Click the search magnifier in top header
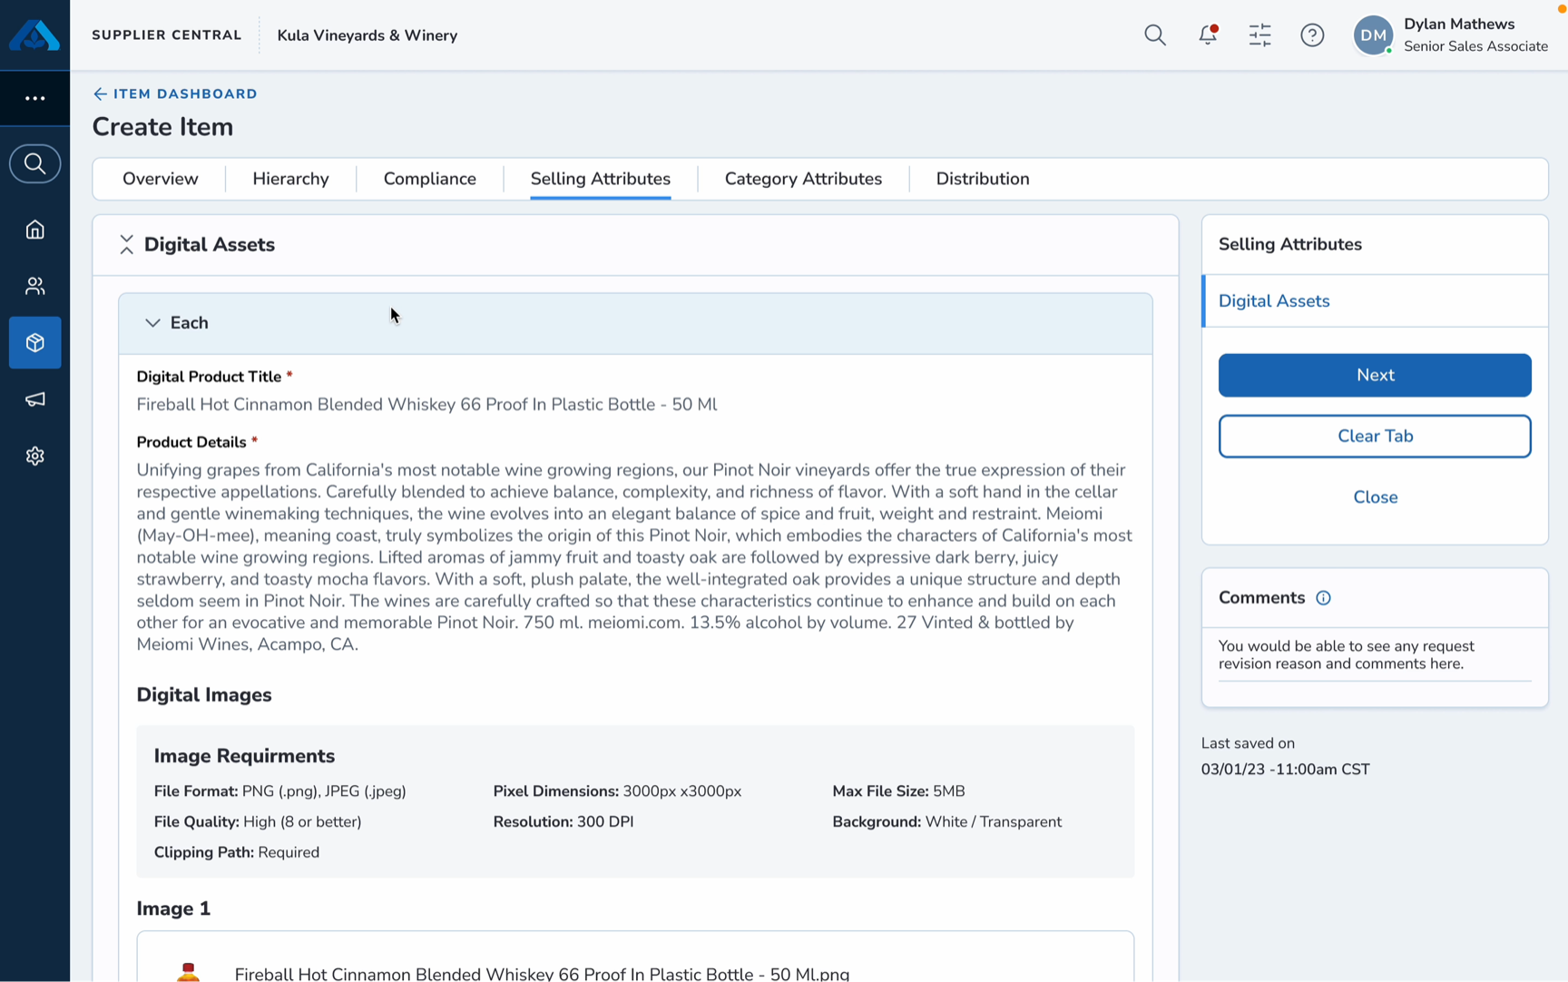 (1154, 35)
